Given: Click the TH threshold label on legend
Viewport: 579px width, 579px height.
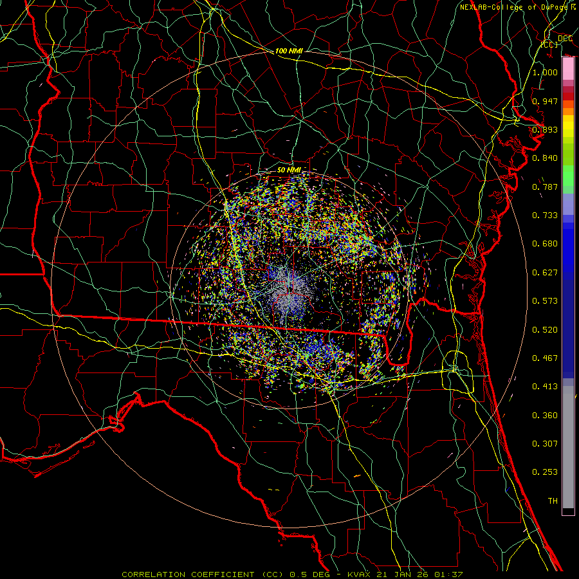Looking at the screenshot, I should (553, 501).
